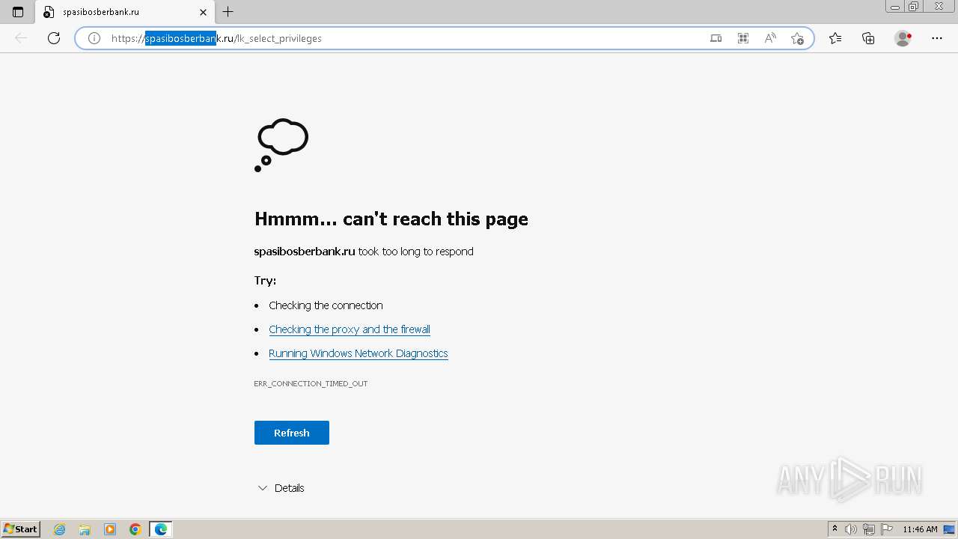Minimize the browser window
This screenshot has height=539, width=958.
click(x=895, y=7)
